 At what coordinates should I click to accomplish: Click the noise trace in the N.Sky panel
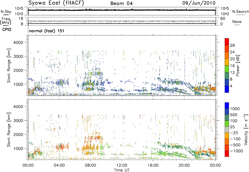tap(122, 10)
